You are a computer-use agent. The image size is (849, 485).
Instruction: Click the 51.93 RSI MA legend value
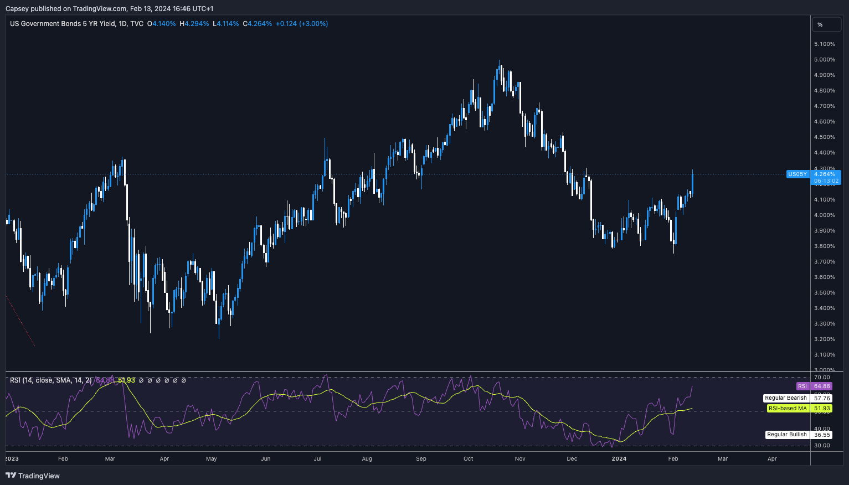(126, 380)
